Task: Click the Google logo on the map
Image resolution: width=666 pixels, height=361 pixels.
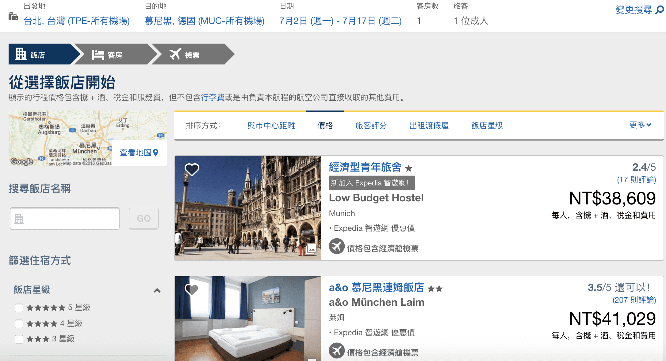Action: 22,161
